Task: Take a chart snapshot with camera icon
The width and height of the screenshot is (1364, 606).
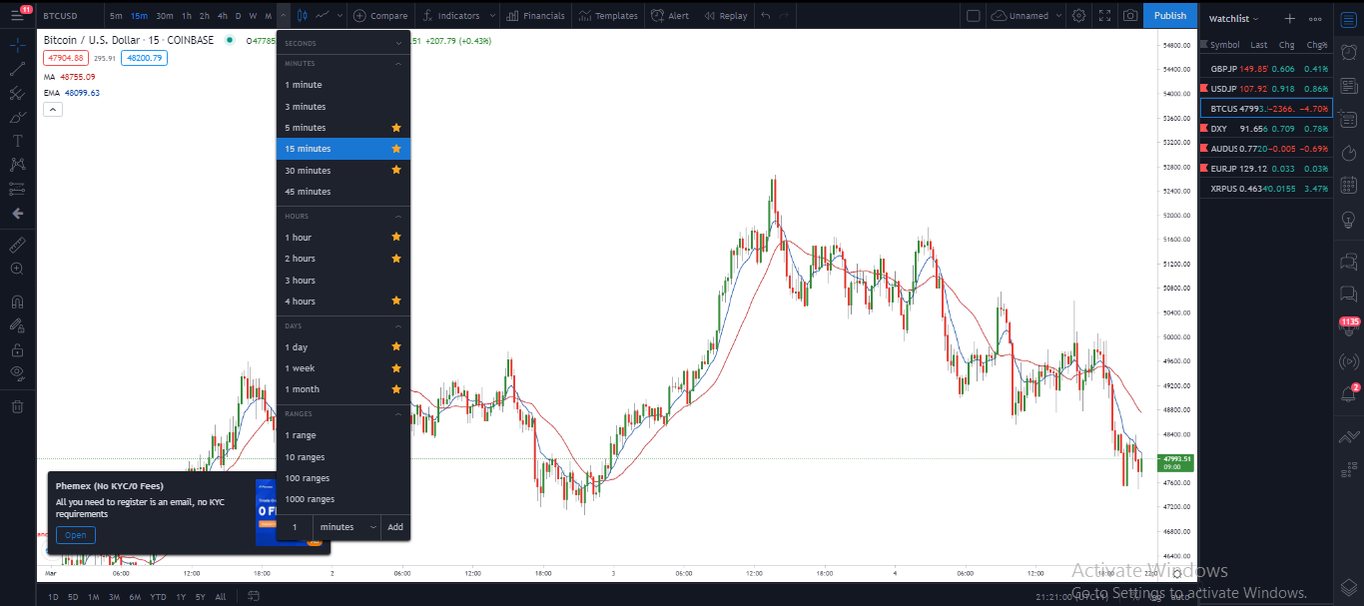Action: point(1130,15)
